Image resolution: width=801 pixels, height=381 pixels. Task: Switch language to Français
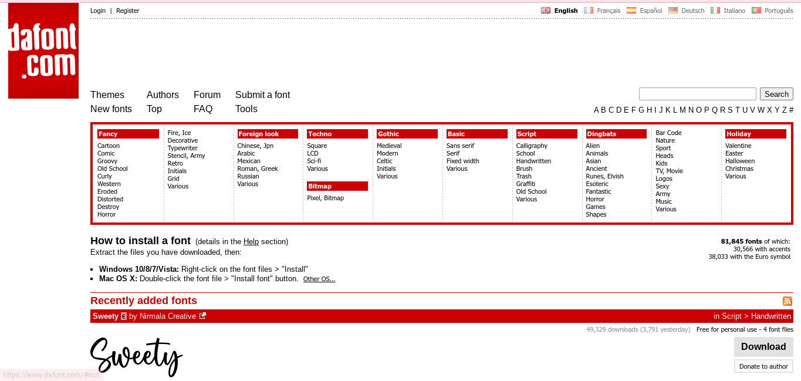(x=609, y=11)
